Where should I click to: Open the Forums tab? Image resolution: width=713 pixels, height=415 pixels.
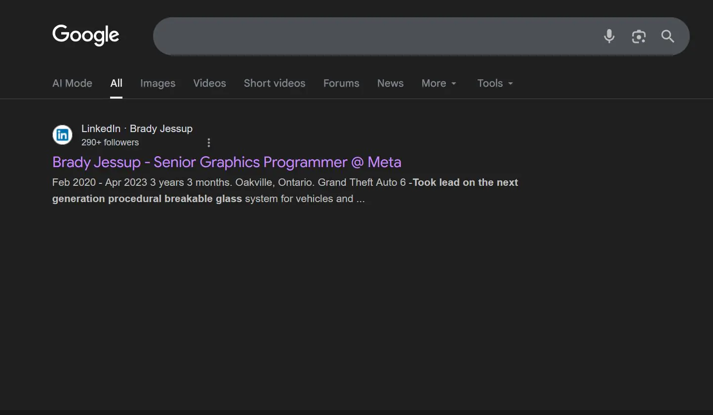pyautogui.click(x=341, y=83)
